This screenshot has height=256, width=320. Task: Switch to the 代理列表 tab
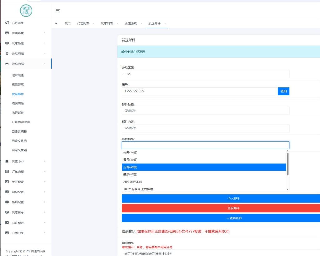click(x=83, y=23)
